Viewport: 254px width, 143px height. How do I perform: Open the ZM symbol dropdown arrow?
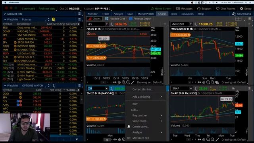107,88
